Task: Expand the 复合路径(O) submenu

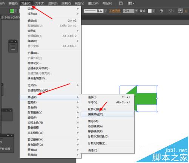Action: point(50,145)
